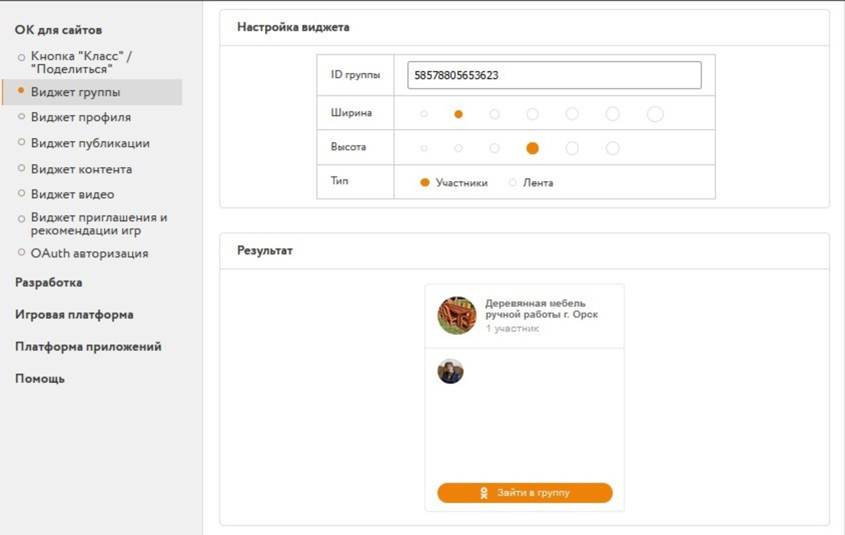845x535 pixels.
Task: Select the largest height radio option
Action: (x=612, y=149)
